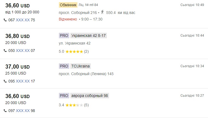Show the masked digits of 095 number

23,81
